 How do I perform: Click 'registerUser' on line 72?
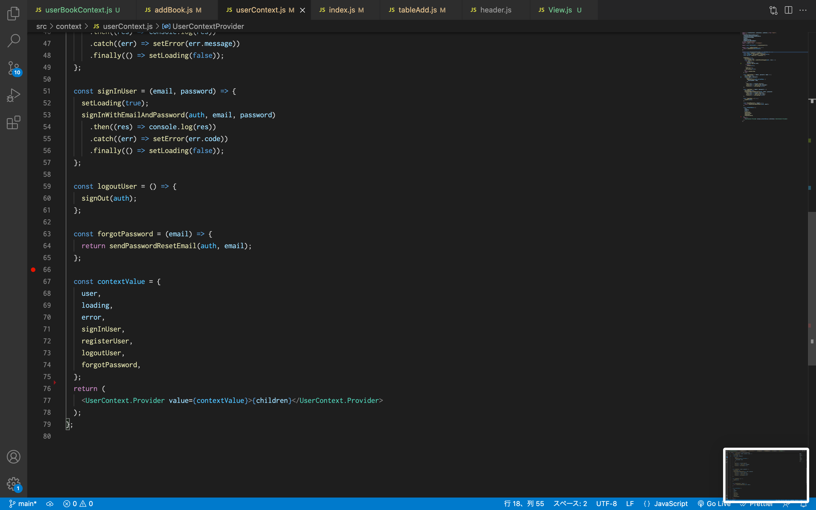click(x=105, y=341)
